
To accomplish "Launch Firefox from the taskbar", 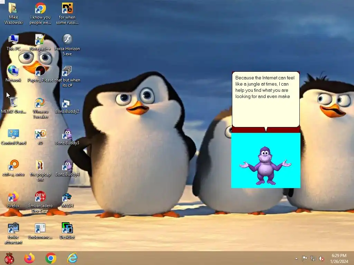I will (29, 258).
